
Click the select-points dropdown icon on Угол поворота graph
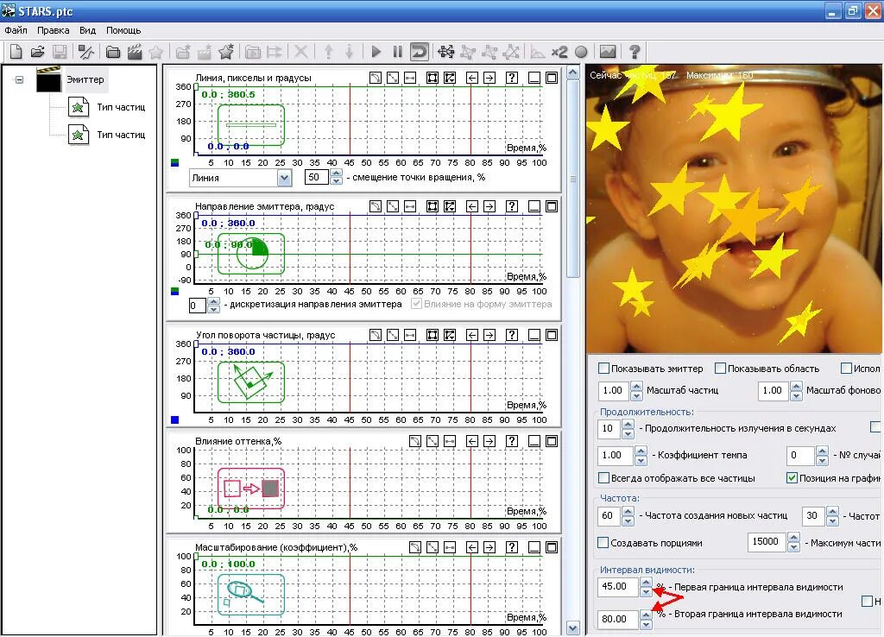click(449, 335)
